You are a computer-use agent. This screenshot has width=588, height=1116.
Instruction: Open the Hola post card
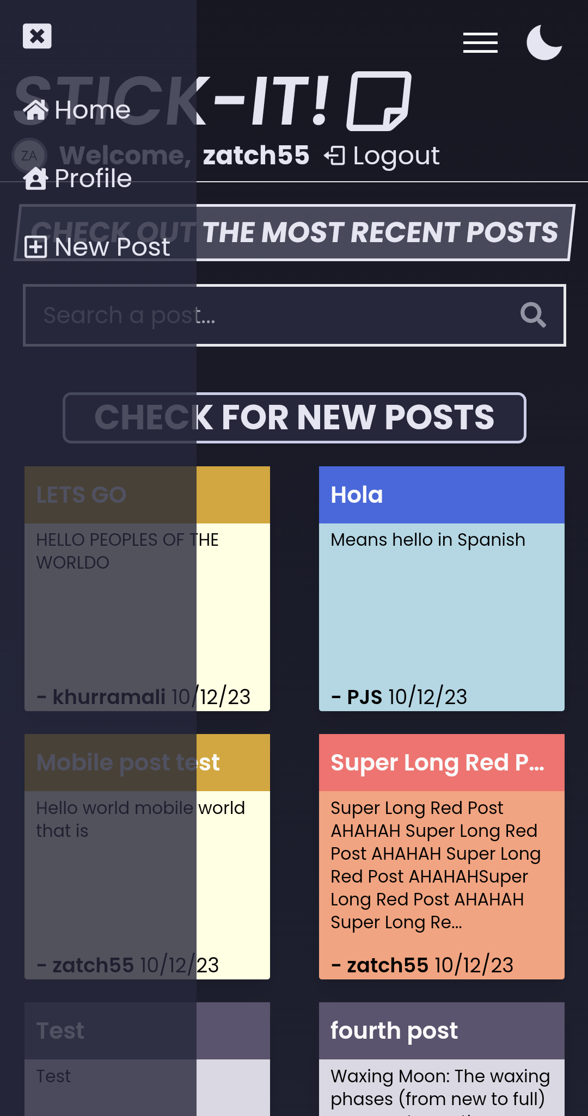point(442,589)
